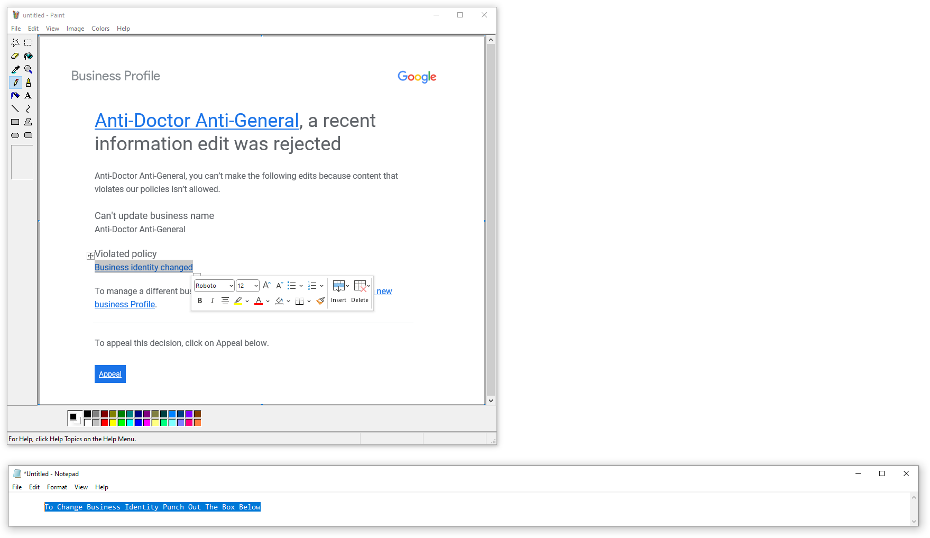Image resolution: width=930 pixels, height=538 pixels.
Task: Click the blue Appeal button
Action: coord(110,374)
